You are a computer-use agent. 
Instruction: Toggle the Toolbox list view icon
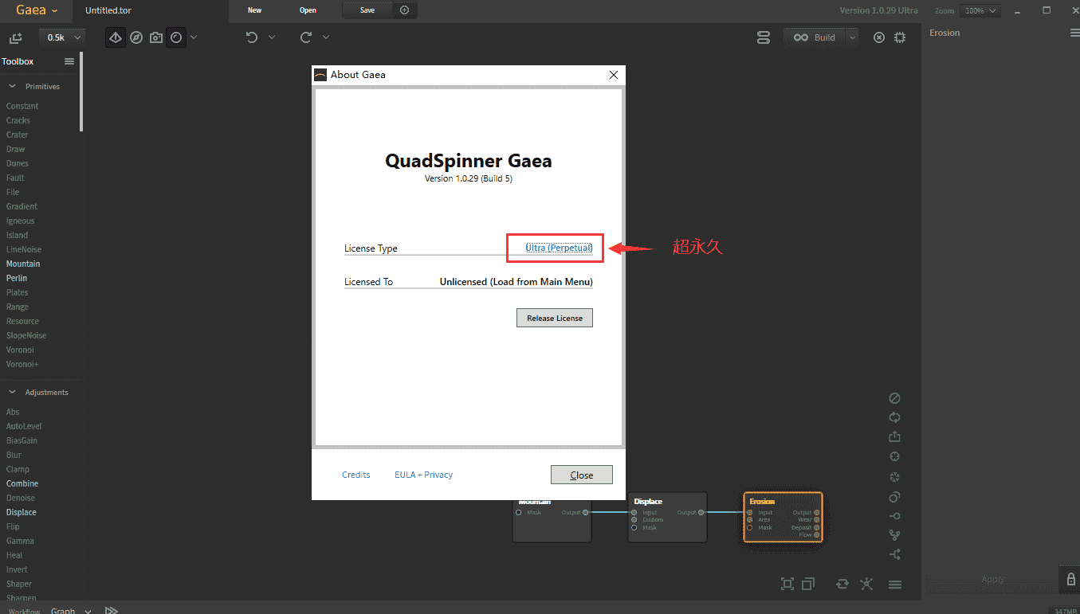(69, 61)
